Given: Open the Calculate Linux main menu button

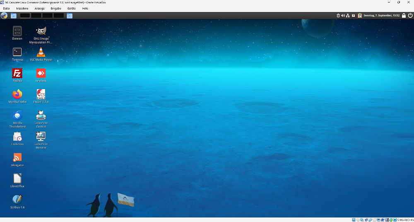Looking at the screenshot, I should pos(4,16).
